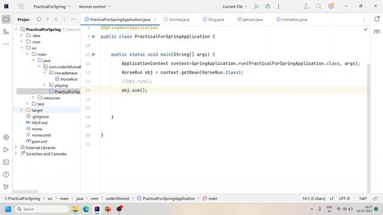383x215 pixels.
Task: Run the current file with green play button
Action: click(256, 7)
